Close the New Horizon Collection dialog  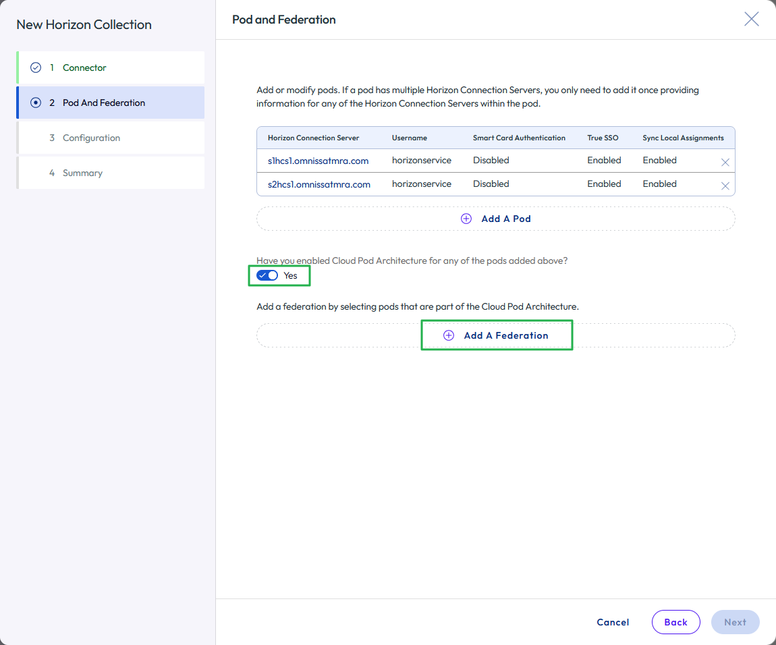tap(751, 19)
